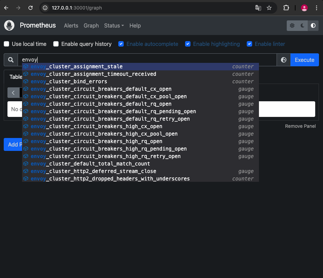Click the icon beside envoy_cluster_bind_errors
The height and width of the screenshot is (278, 323).
[26, 81]
